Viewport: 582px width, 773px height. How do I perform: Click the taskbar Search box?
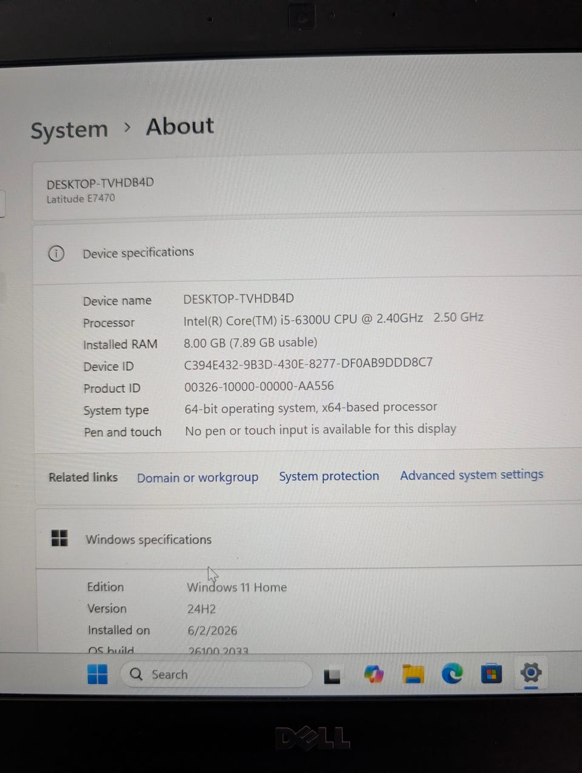[216, 674]
